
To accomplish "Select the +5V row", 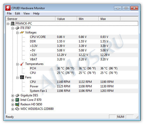I will point(84,50).
